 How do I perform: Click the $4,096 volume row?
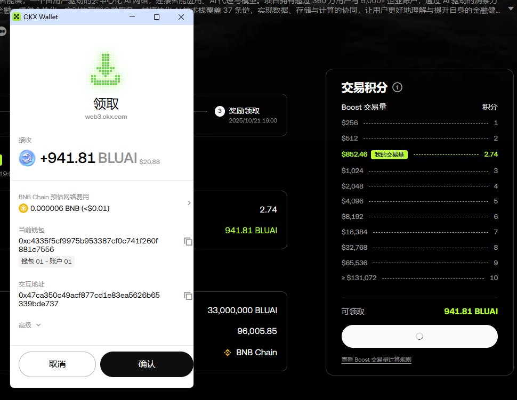pos(419,201)
